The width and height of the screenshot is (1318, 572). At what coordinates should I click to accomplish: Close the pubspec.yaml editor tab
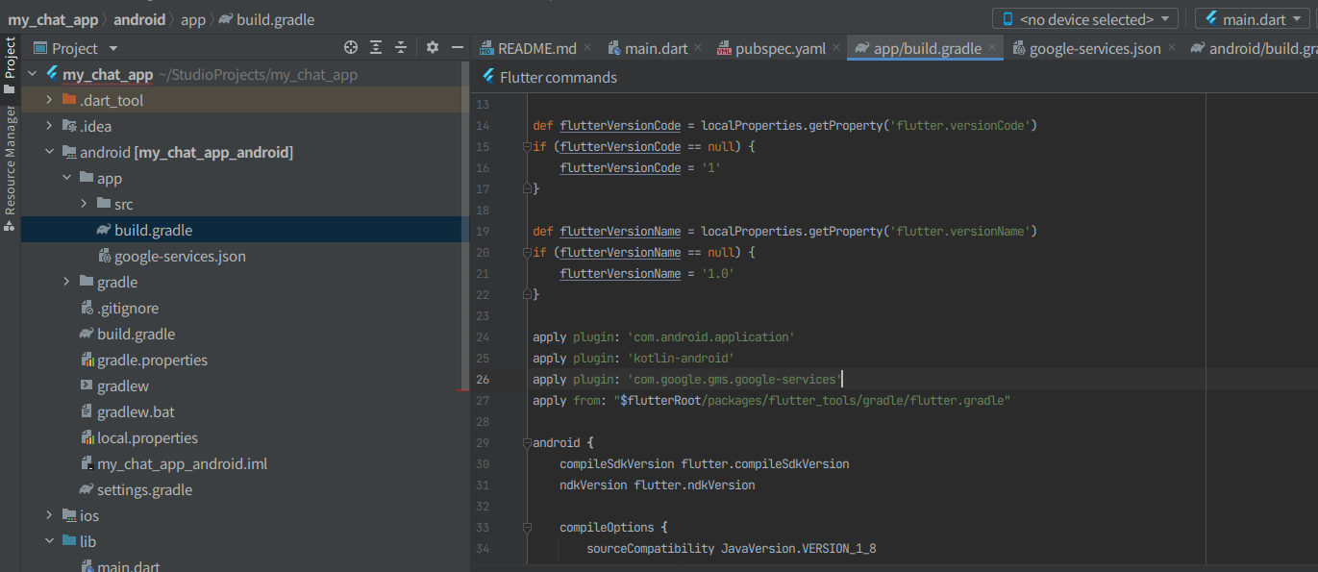[x=836, y=48]
